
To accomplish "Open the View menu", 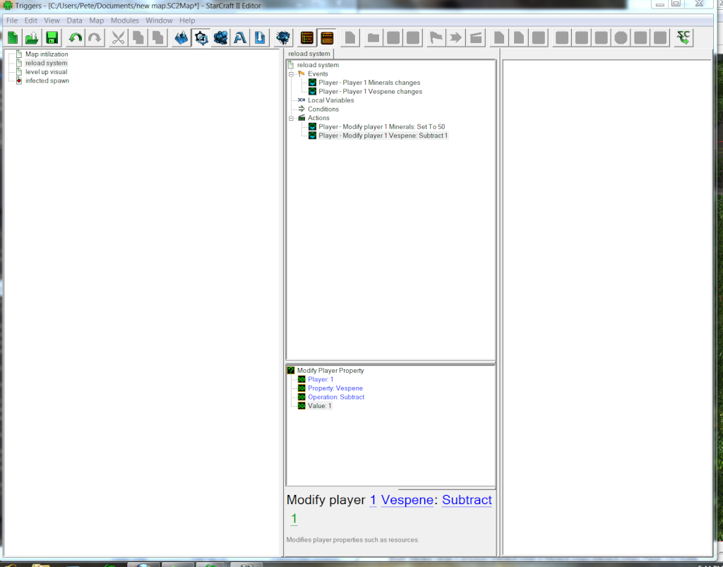I will pyautogui.click(x=52, y=20).
